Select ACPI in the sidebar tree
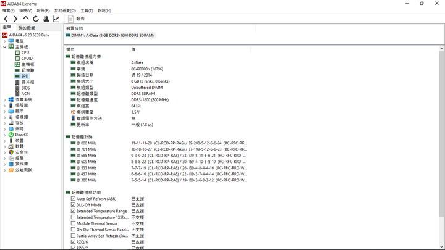 click(x=25, y=94)
